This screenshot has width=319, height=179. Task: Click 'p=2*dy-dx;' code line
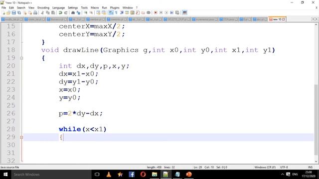click(x=81, y=113)
